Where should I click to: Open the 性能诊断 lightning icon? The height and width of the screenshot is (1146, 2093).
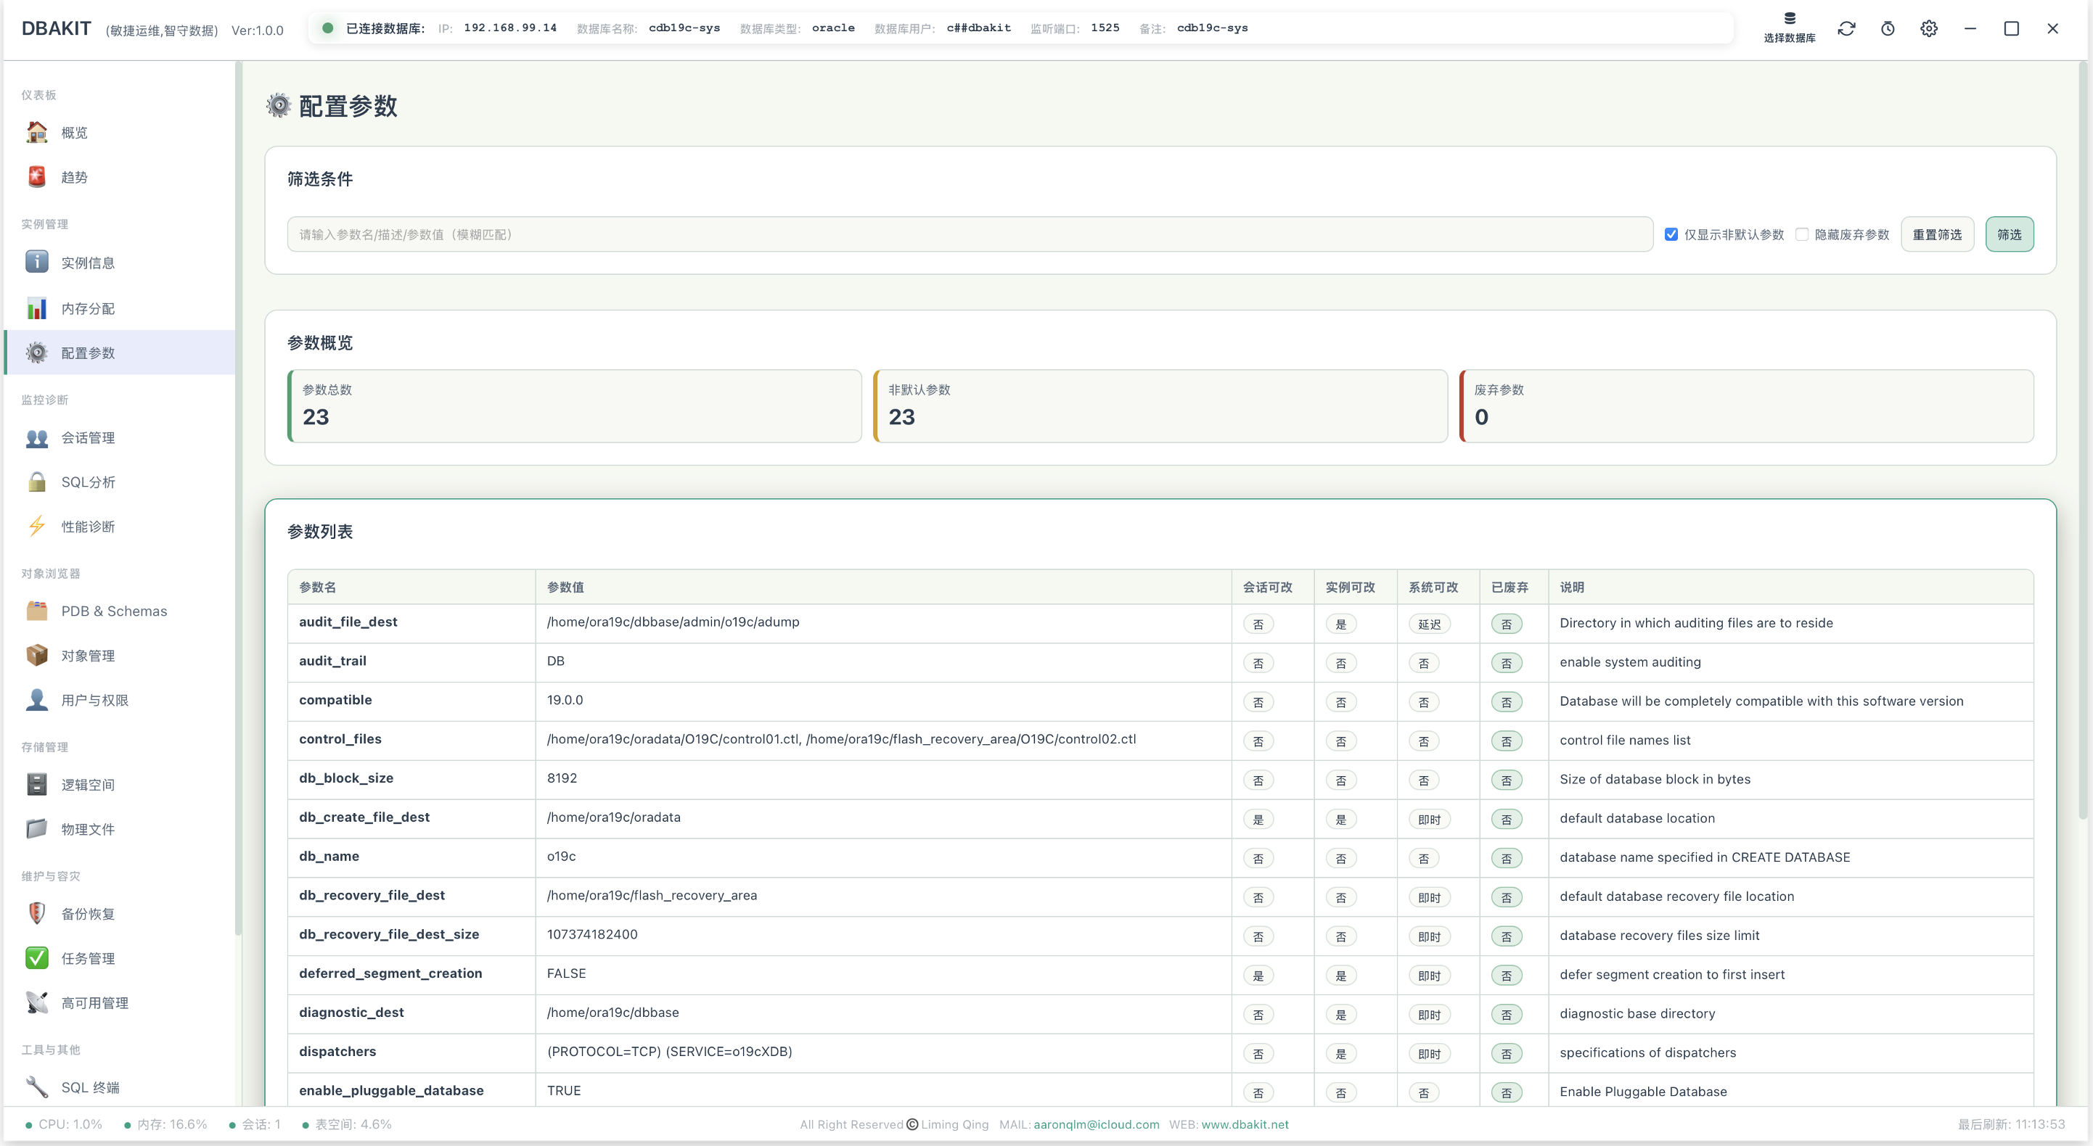click(x=36, y=527)
